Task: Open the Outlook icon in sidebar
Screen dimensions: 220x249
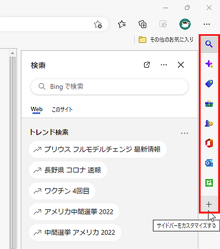Action: pyautogui.click(x=209, y=163)
